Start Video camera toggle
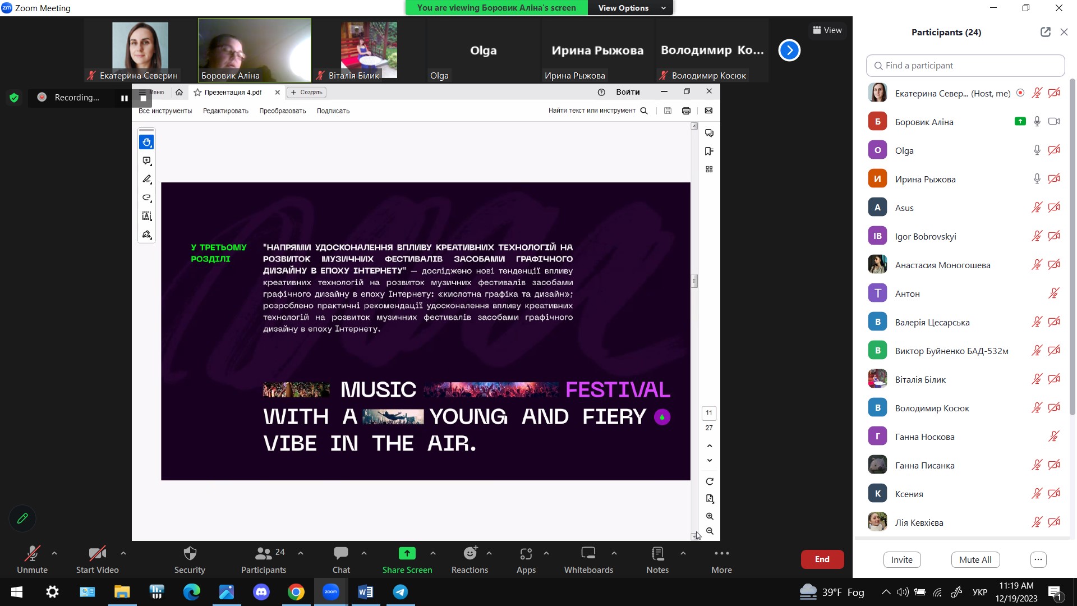 coord(97,554)
